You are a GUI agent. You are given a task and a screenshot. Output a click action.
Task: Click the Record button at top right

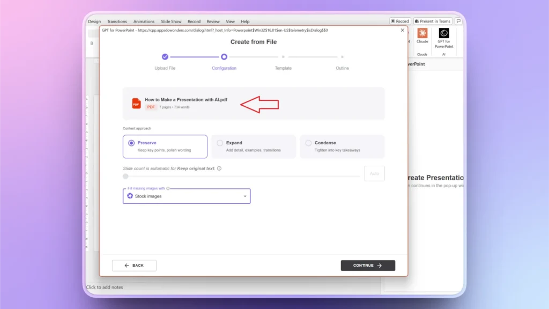[400, 21]
